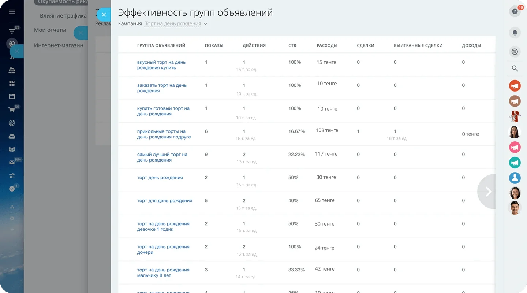
Task: Click the 'Расходы' column header
Action: coord(327,45)
